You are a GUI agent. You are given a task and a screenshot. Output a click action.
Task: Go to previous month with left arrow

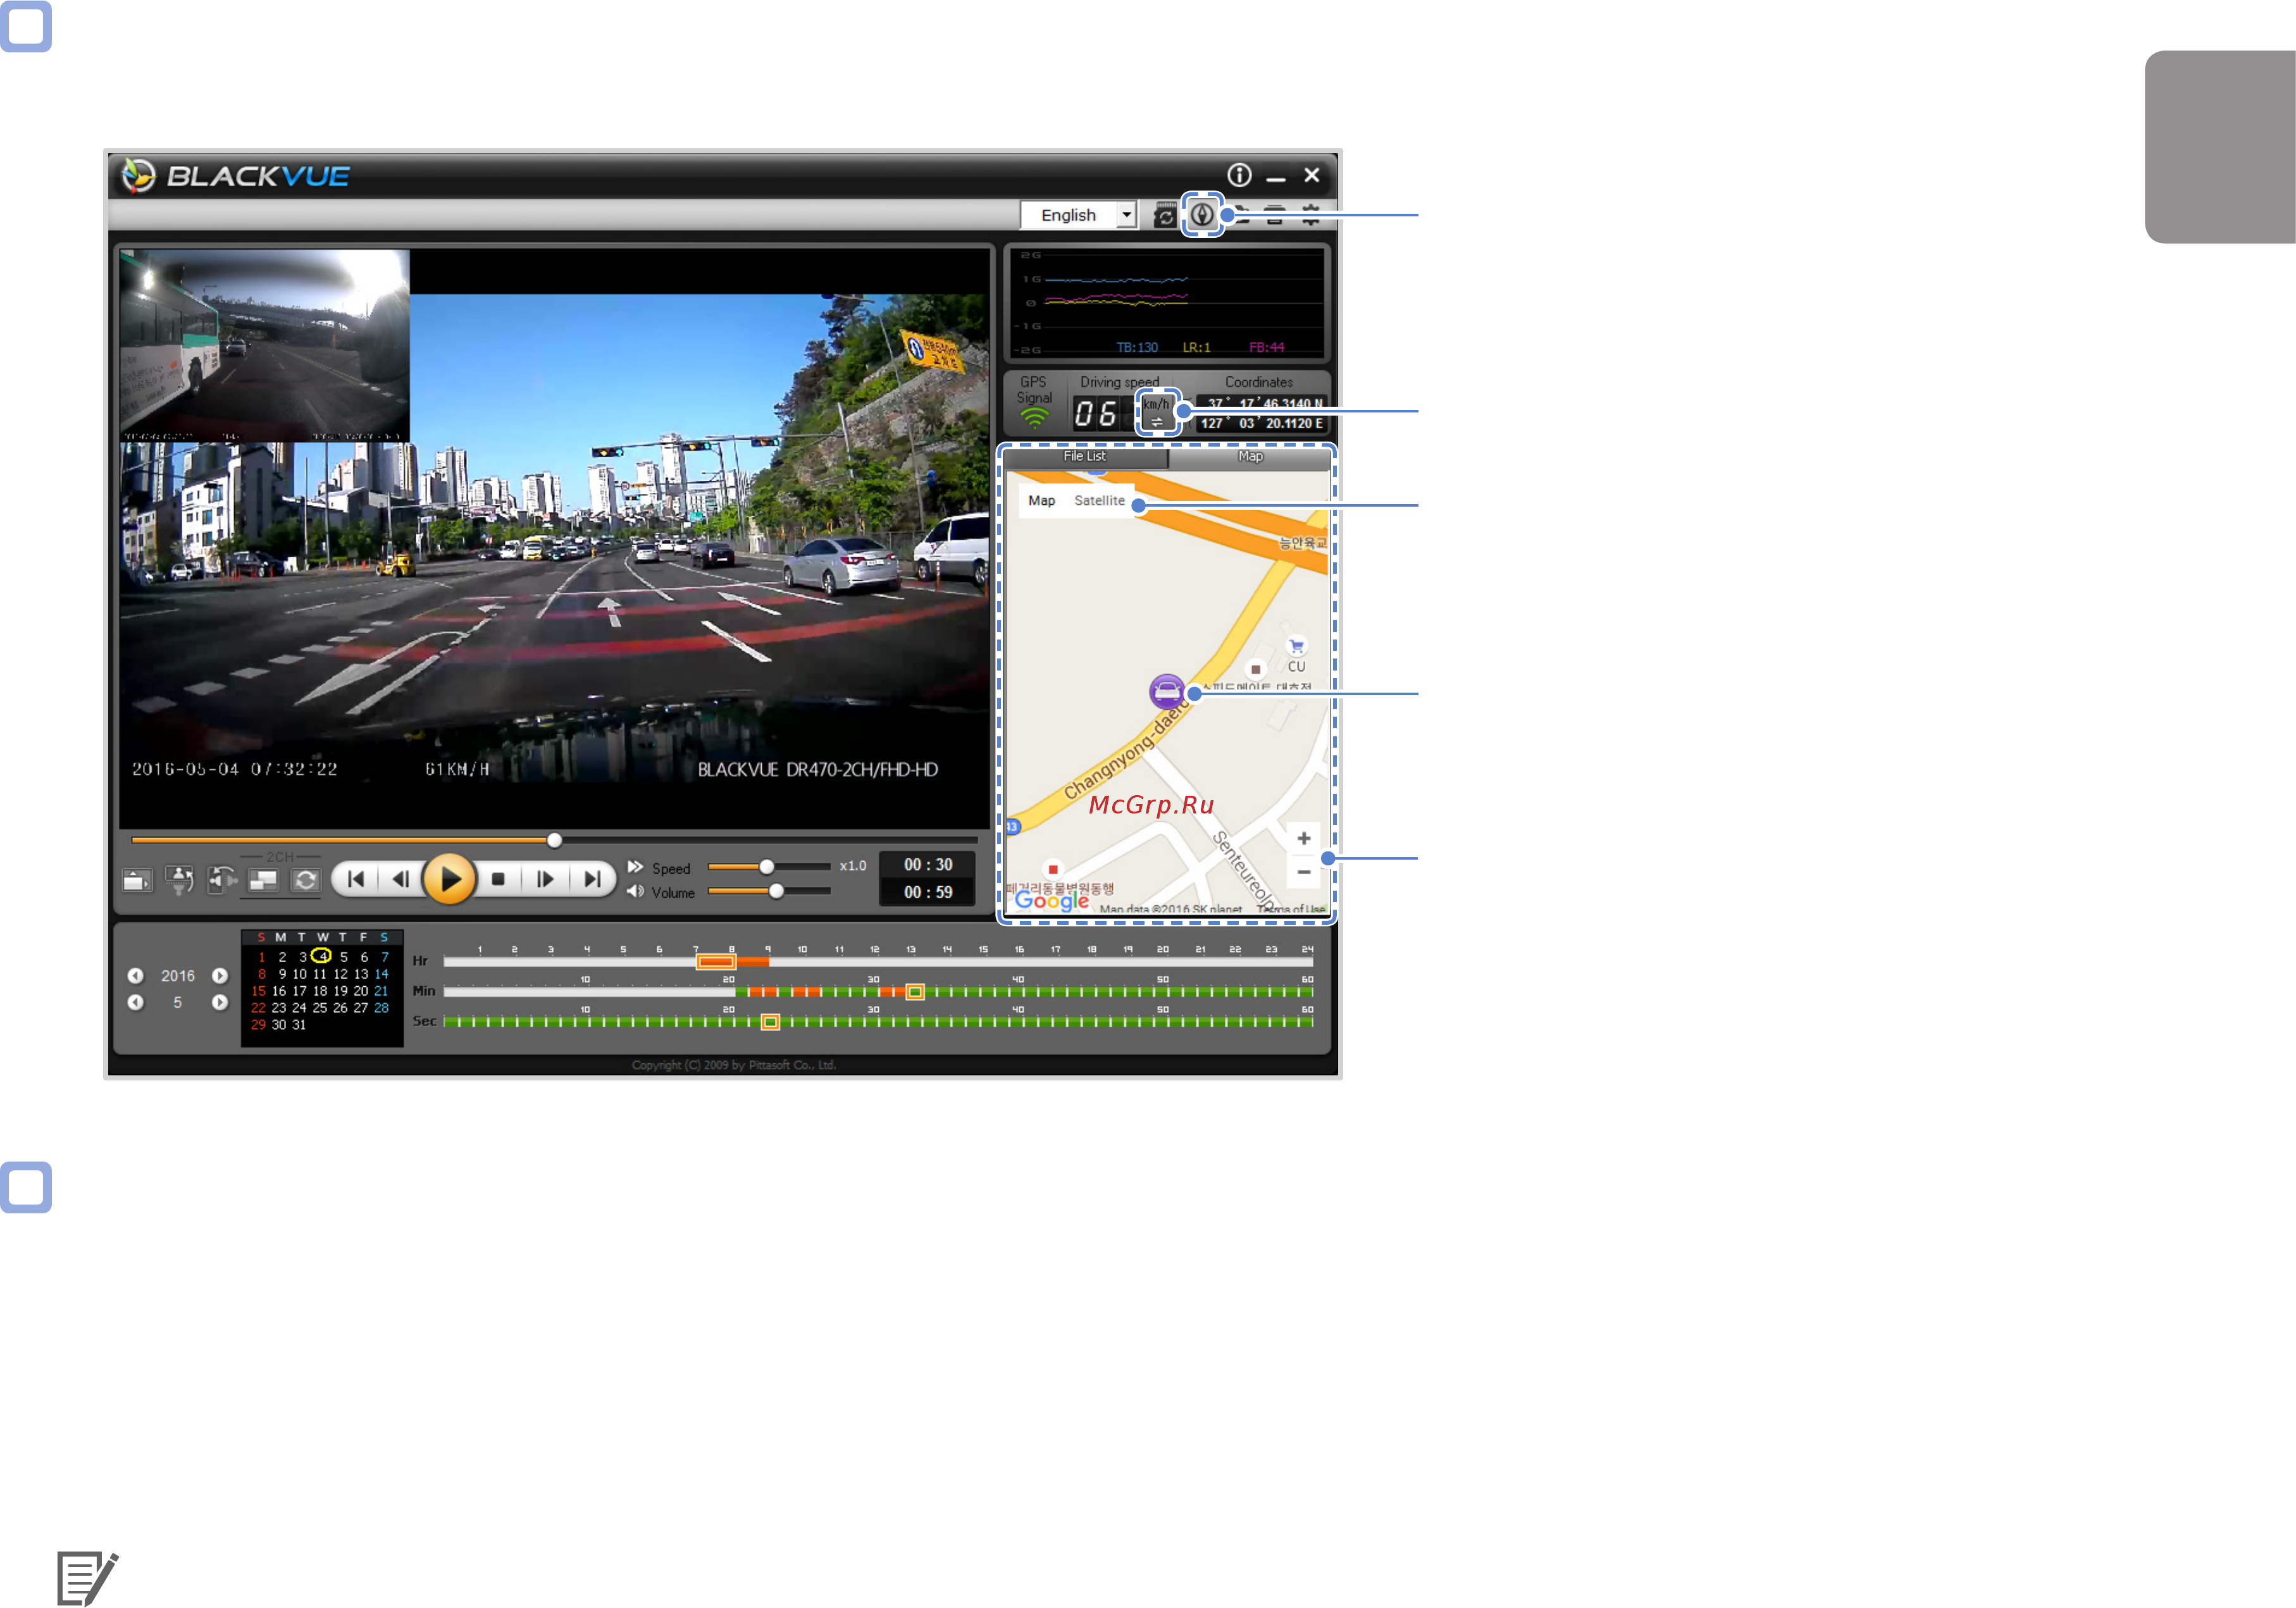click(135, 1002)
